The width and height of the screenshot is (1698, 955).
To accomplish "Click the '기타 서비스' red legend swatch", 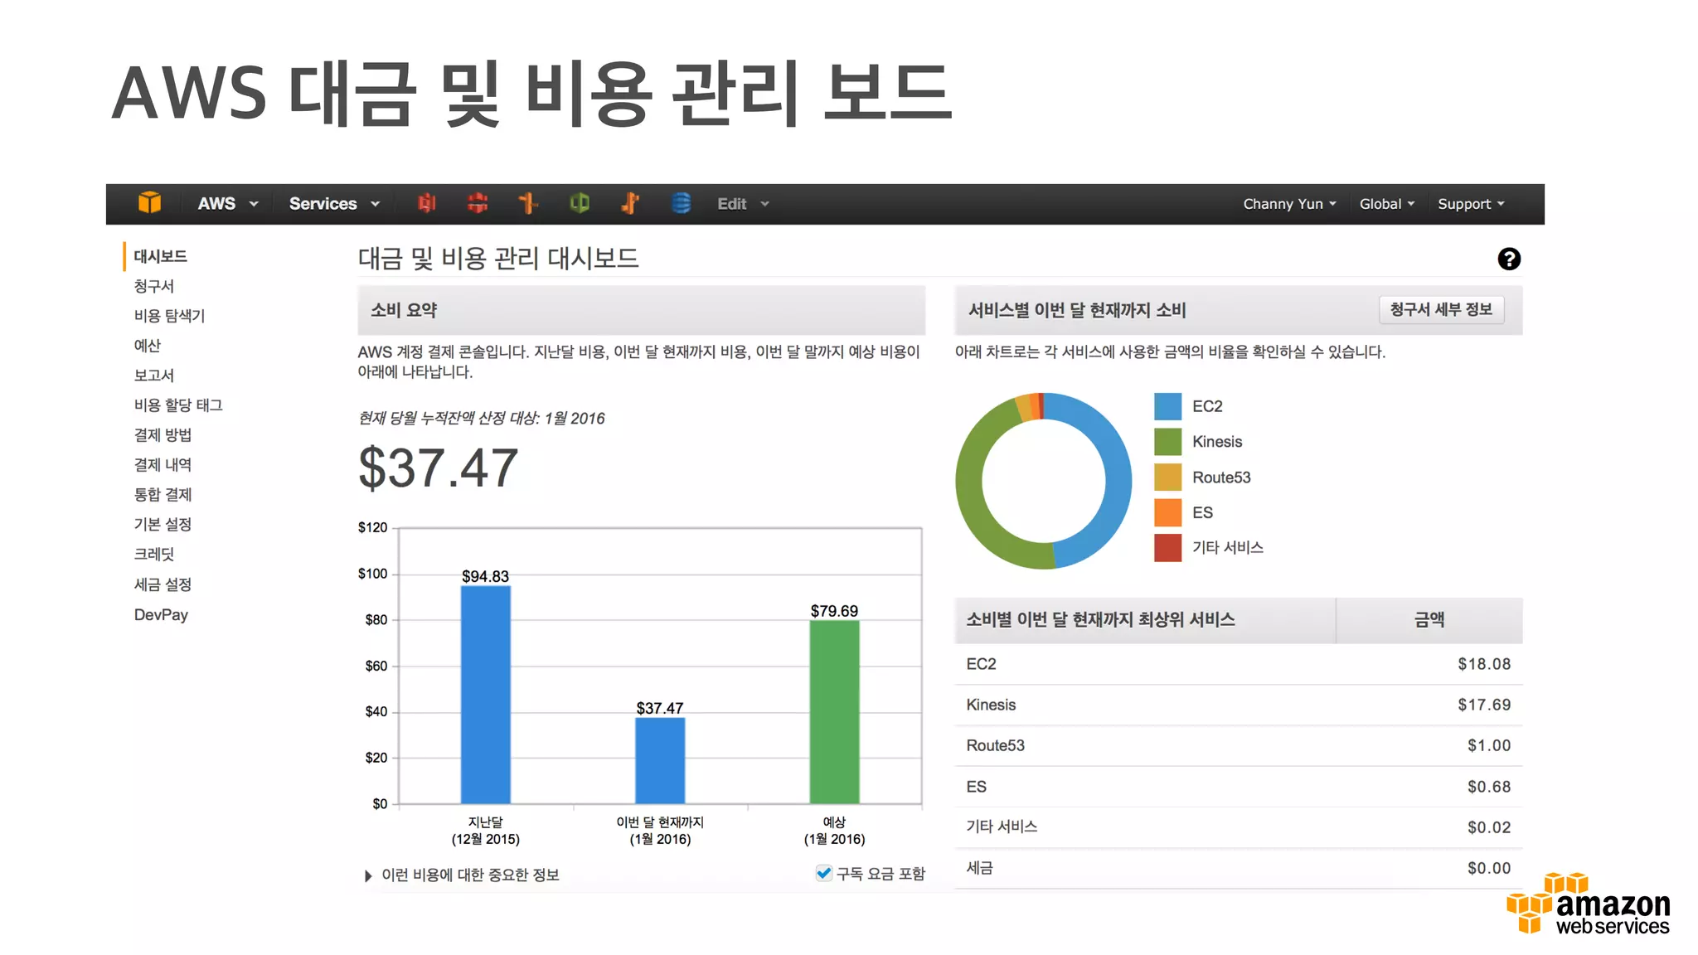I will point(1167,548).
